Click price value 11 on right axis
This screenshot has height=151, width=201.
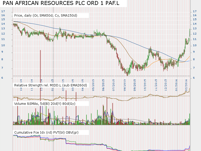point(195,39)
